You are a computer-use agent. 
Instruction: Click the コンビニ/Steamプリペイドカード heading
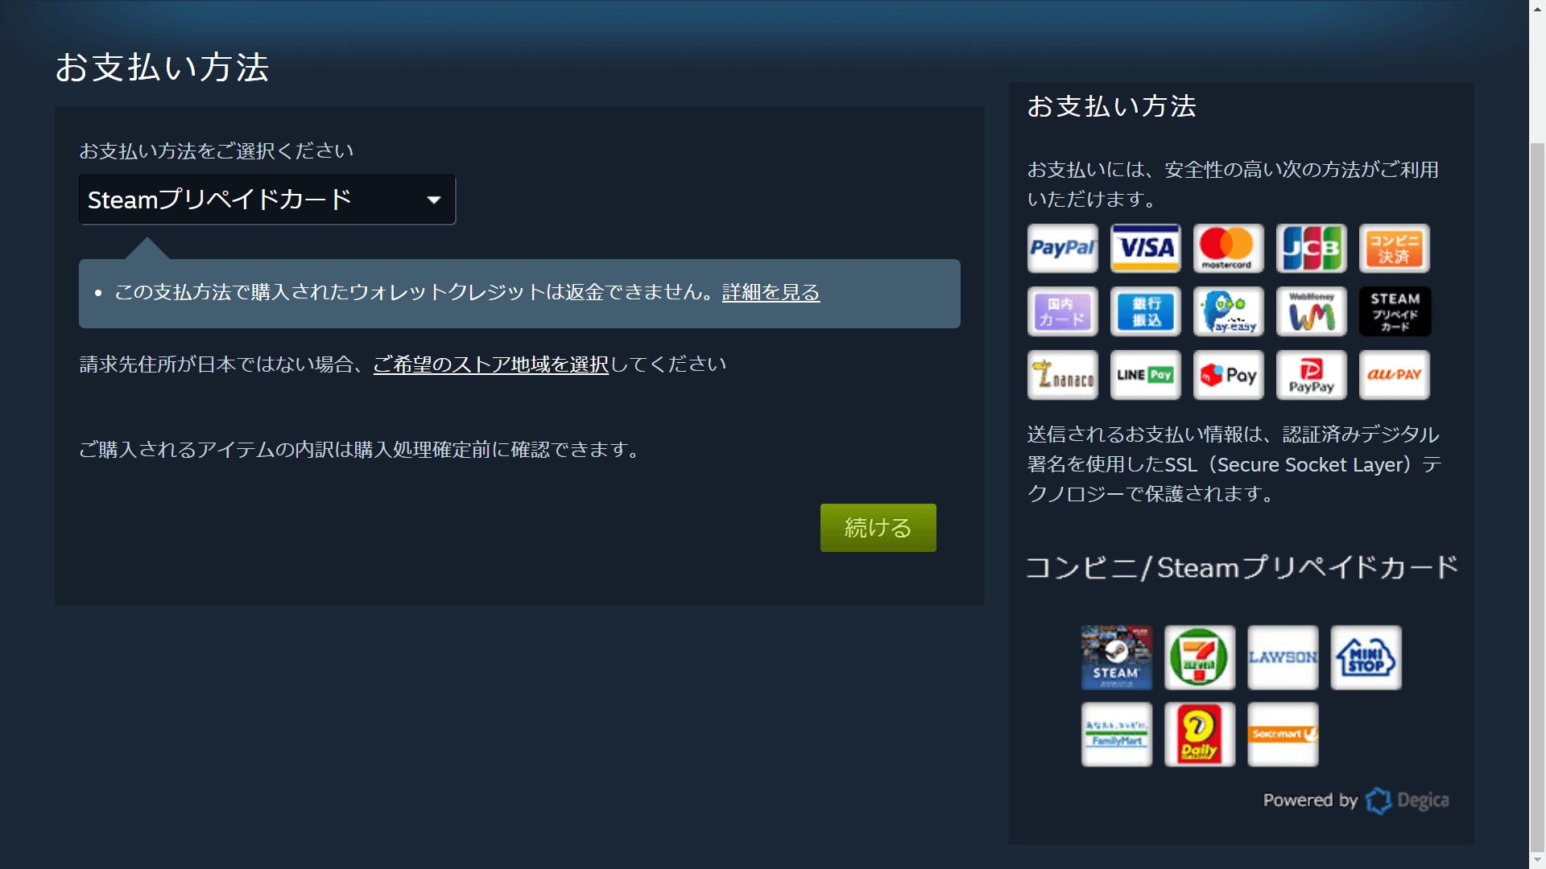pyautogui.click(x=1242, y=567)
